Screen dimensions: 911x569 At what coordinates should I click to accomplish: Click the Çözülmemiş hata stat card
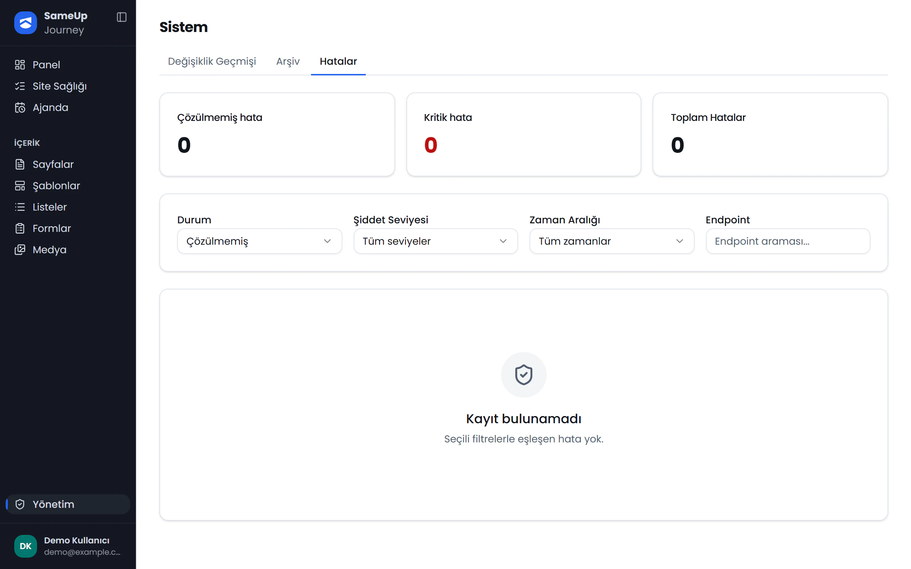click(277, 134)
